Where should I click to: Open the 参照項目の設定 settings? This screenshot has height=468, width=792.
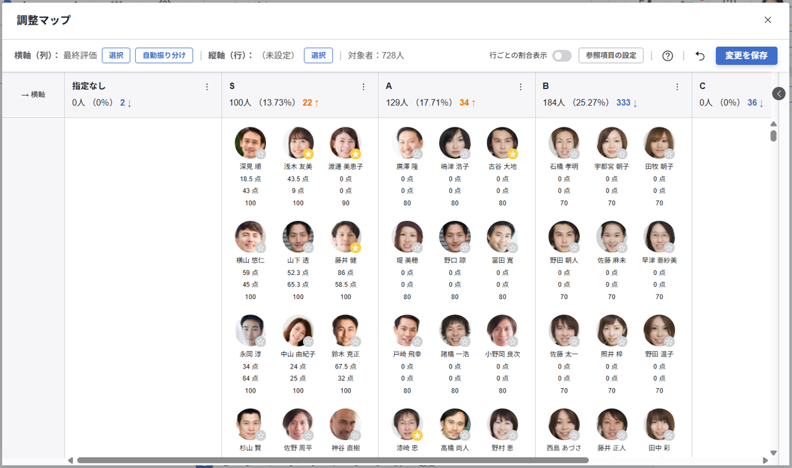click(x=611, y=55)
